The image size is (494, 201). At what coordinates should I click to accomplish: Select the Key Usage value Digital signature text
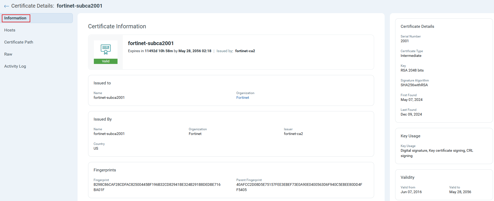(x=437, y=153)
